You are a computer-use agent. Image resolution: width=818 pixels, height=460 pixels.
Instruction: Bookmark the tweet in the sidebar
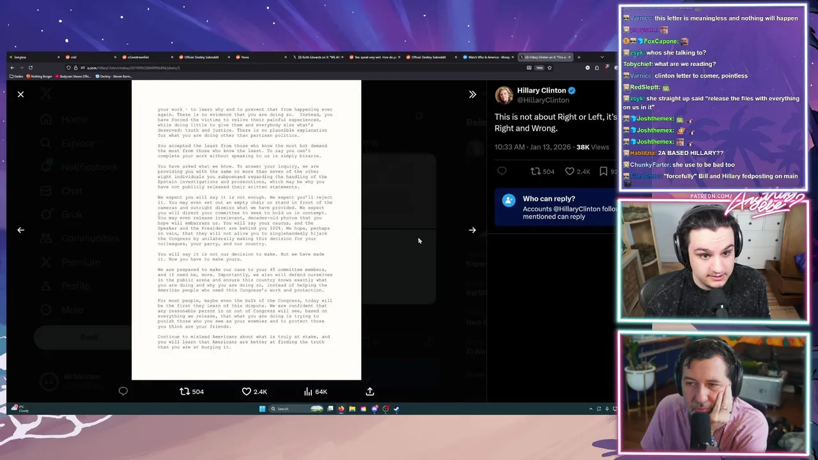tap(603, 171)
